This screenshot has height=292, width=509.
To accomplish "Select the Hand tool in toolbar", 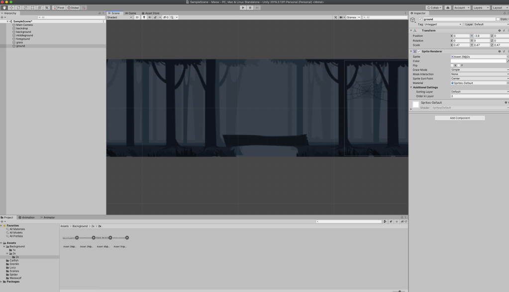I will (4, 8).
